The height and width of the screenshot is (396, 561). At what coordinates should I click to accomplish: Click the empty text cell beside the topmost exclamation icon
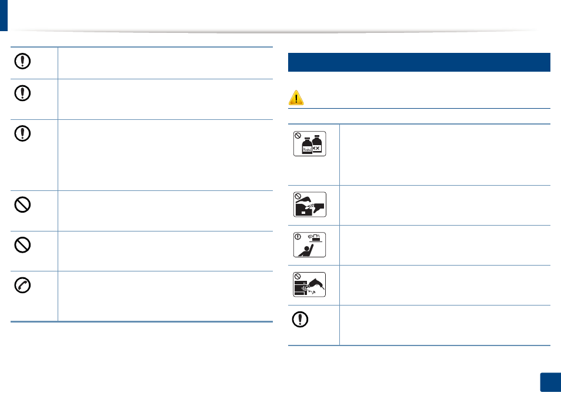[165, 63]
